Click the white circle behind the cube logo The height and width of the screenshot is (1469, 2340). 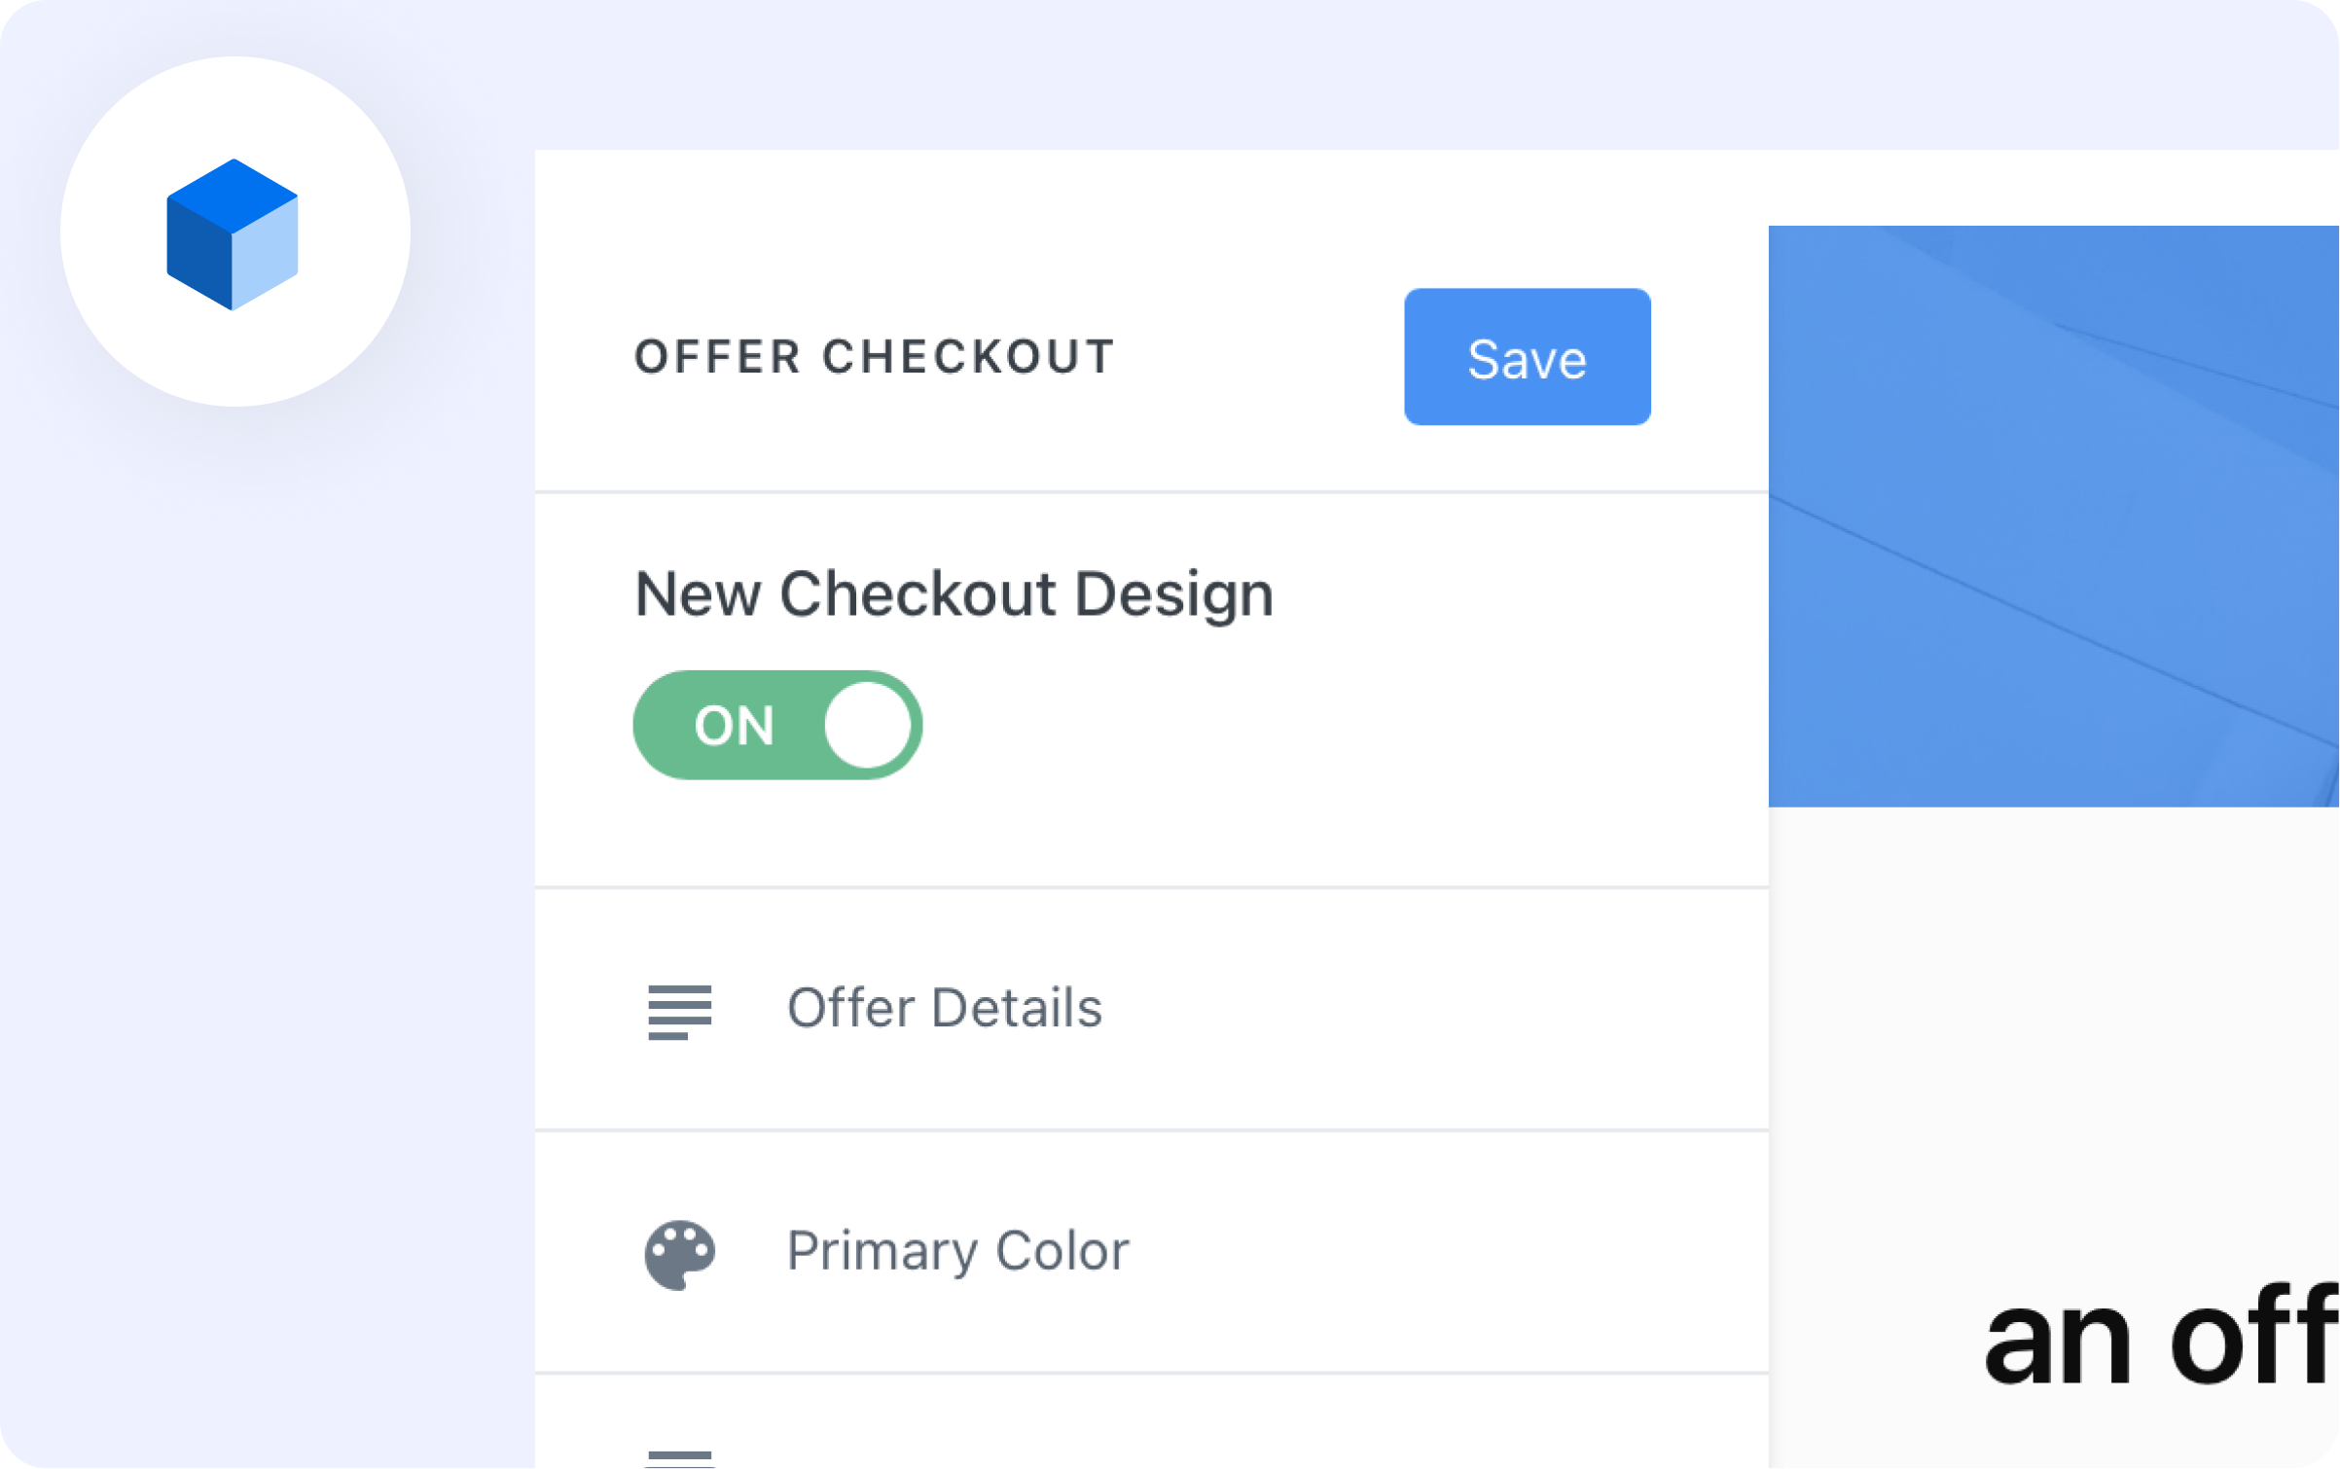[235, 232]
